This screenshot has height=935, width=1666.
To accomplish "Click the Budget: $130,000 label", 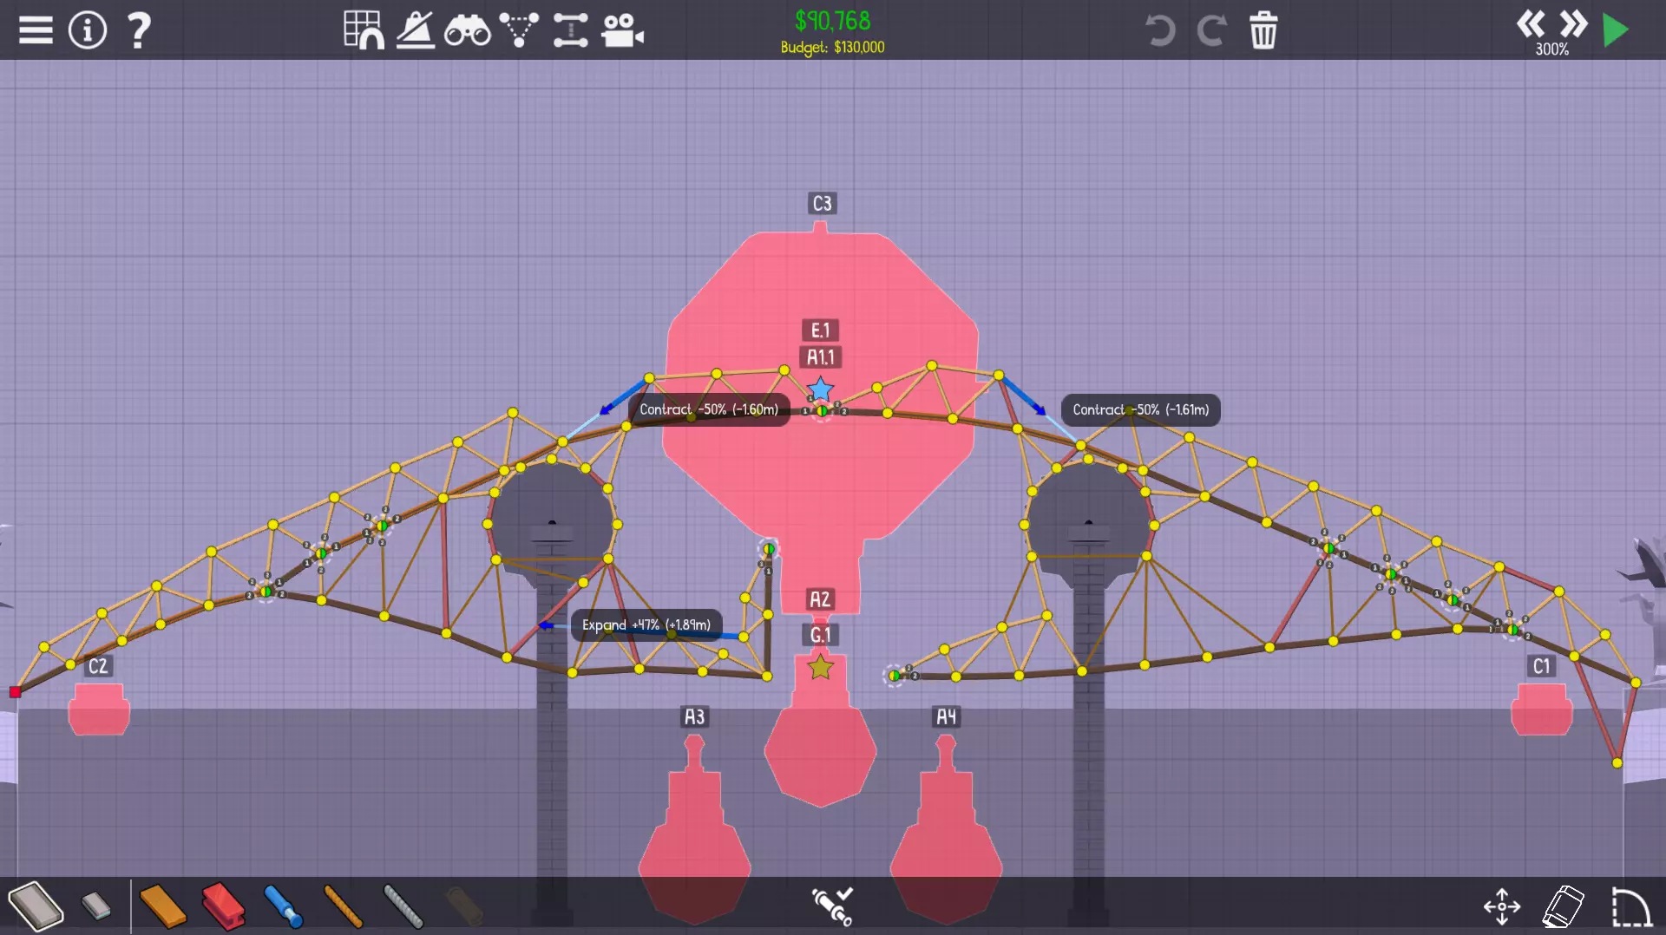I will point(833,47).
